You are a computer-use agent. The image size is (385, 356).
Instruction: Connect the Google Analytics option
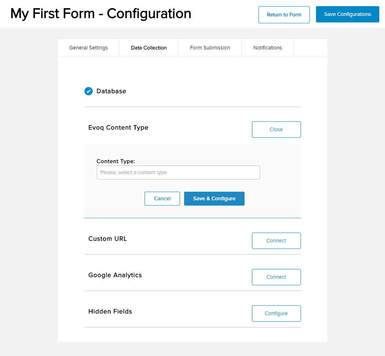(276, 277)
